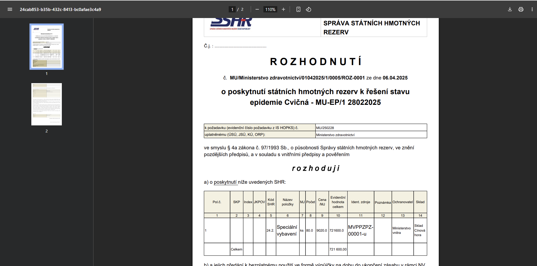
Task: Open the more actions three-dot menu
Action: (x=532, y=9)
